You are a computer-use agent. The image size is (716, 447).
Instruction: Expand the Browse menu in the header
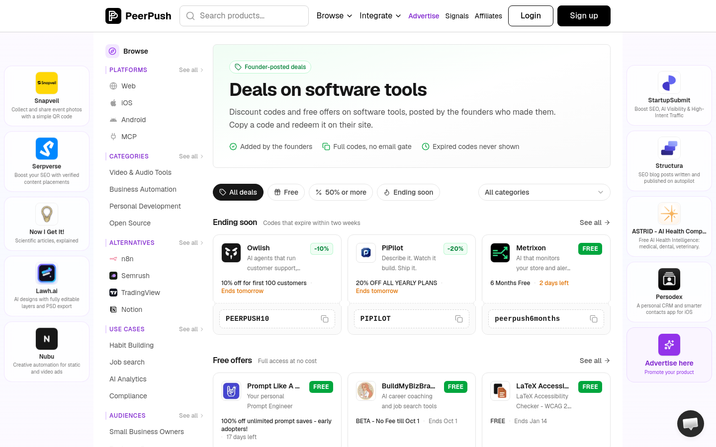335,16
